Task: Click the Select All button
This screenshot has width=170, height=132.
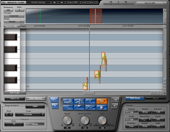Action: [15, 98]
